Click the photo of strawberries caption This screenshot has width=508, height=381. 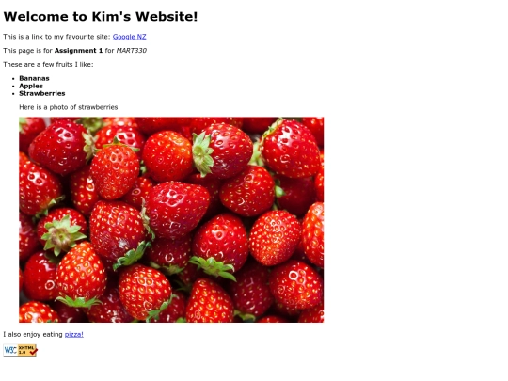tap(69, 107)
